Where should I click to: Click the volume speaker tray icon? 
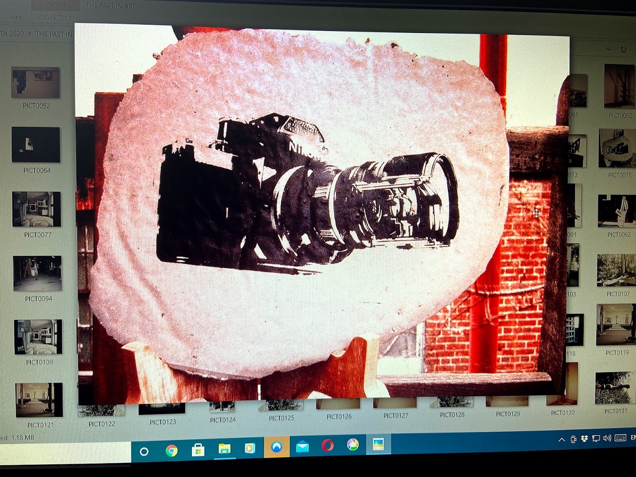tap(607, 438)
